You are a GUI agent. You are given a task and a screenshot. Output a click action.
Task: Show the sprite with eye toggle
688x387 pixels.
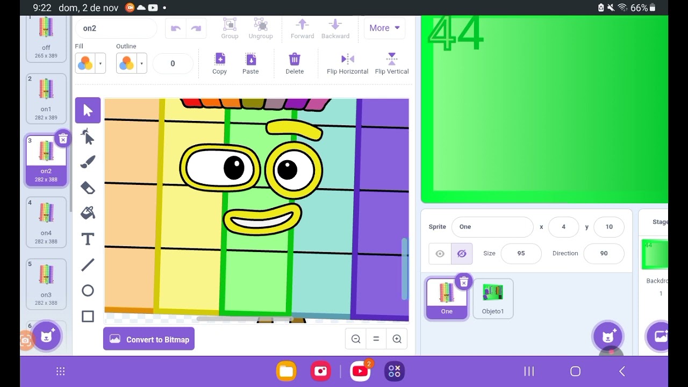(x=440, y=254)
